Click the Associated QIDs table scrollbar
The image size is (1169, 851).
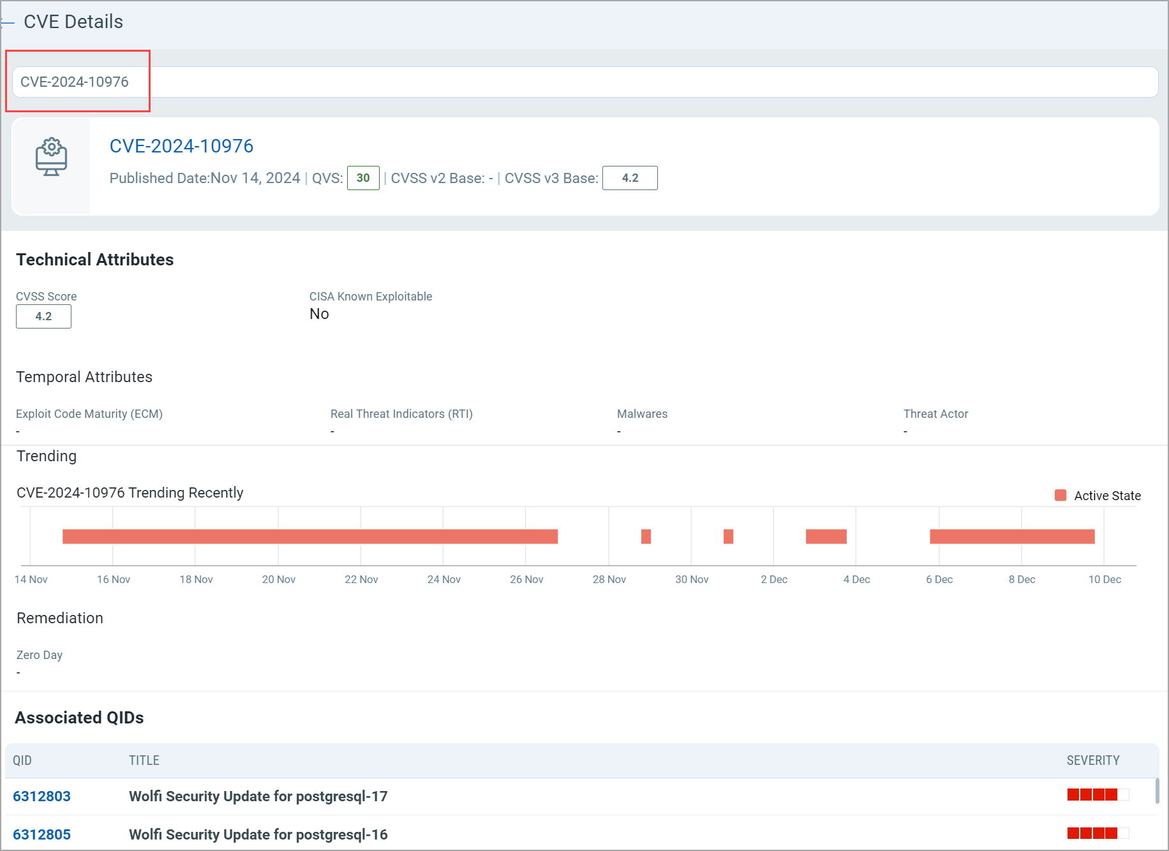point(1157,791)
